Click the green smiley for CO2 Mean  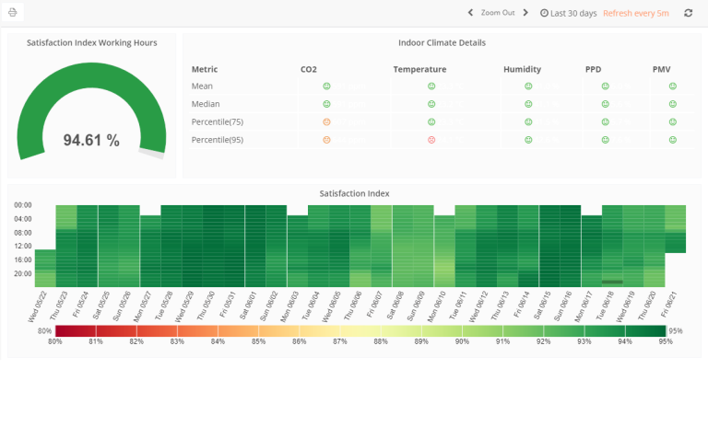click(x=326, y=86)
